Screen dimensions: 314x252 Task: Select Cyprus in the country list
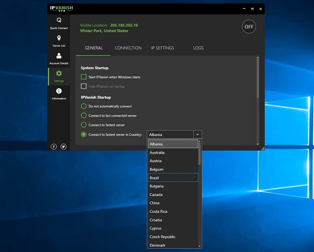tap(173, 228)
